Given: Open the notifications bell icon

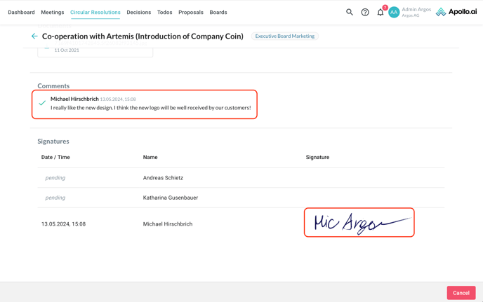Looking at the screenshot, I should [381, 12].
